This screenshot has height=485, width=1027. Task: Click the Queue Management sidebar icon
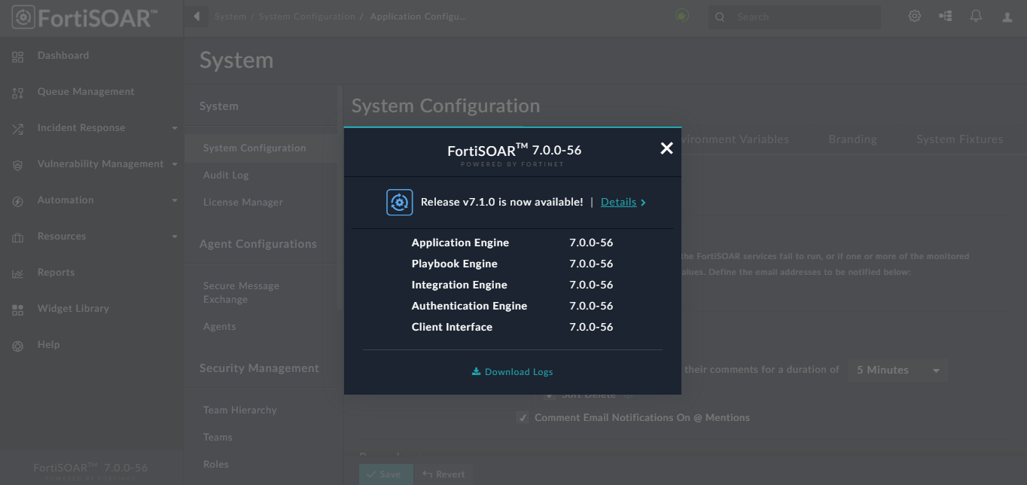pyautogui.click(x=18, y=91)
